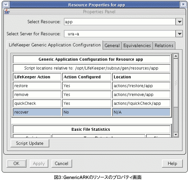The height and width of the screenshot is (181, 189).
Task: Click the vertical scrollbar thumb
Action: 176,83
